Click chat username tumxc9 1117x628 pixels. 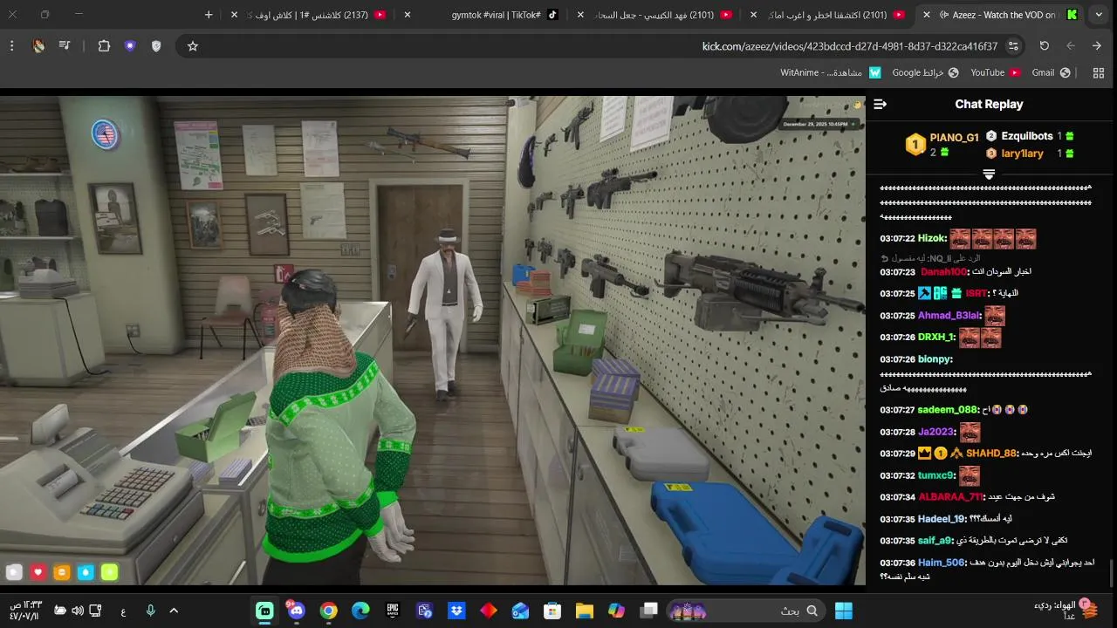click(x=936, y=475)
